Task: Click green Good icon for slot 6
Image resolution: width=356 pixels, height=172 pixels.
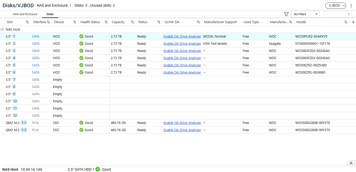Action: coord(81,72)
